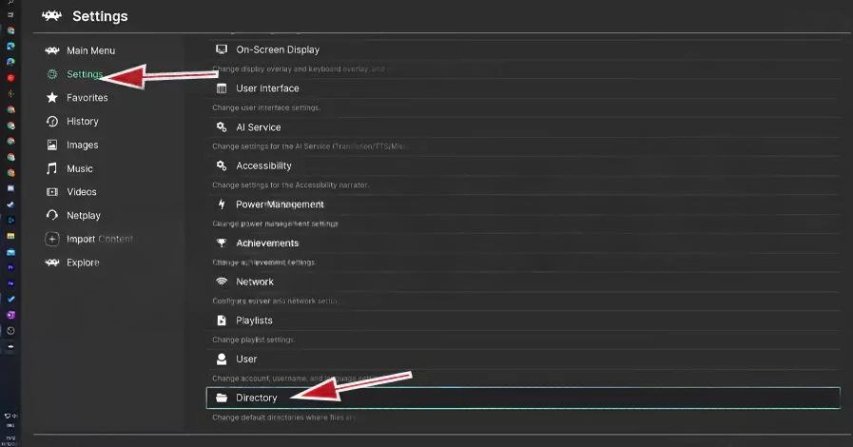Click the Settings gear icon in sidebar
This screenshot has width=853, height=447.
coord(52,74)
